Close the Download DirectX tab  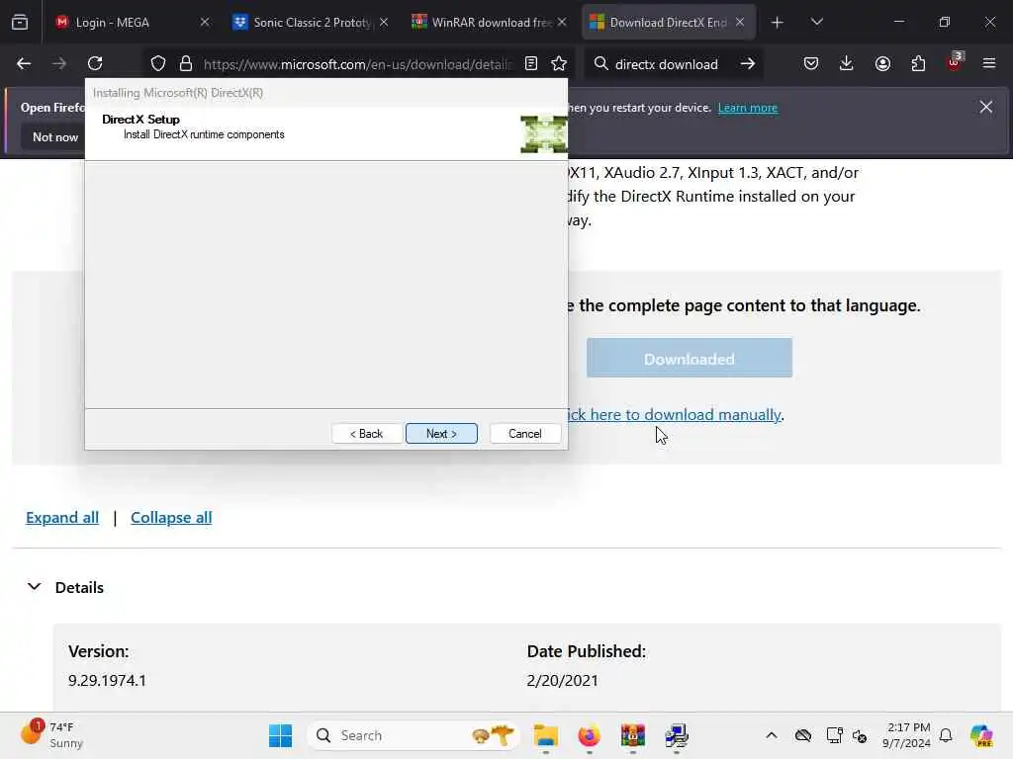click(x=740, y=22)
